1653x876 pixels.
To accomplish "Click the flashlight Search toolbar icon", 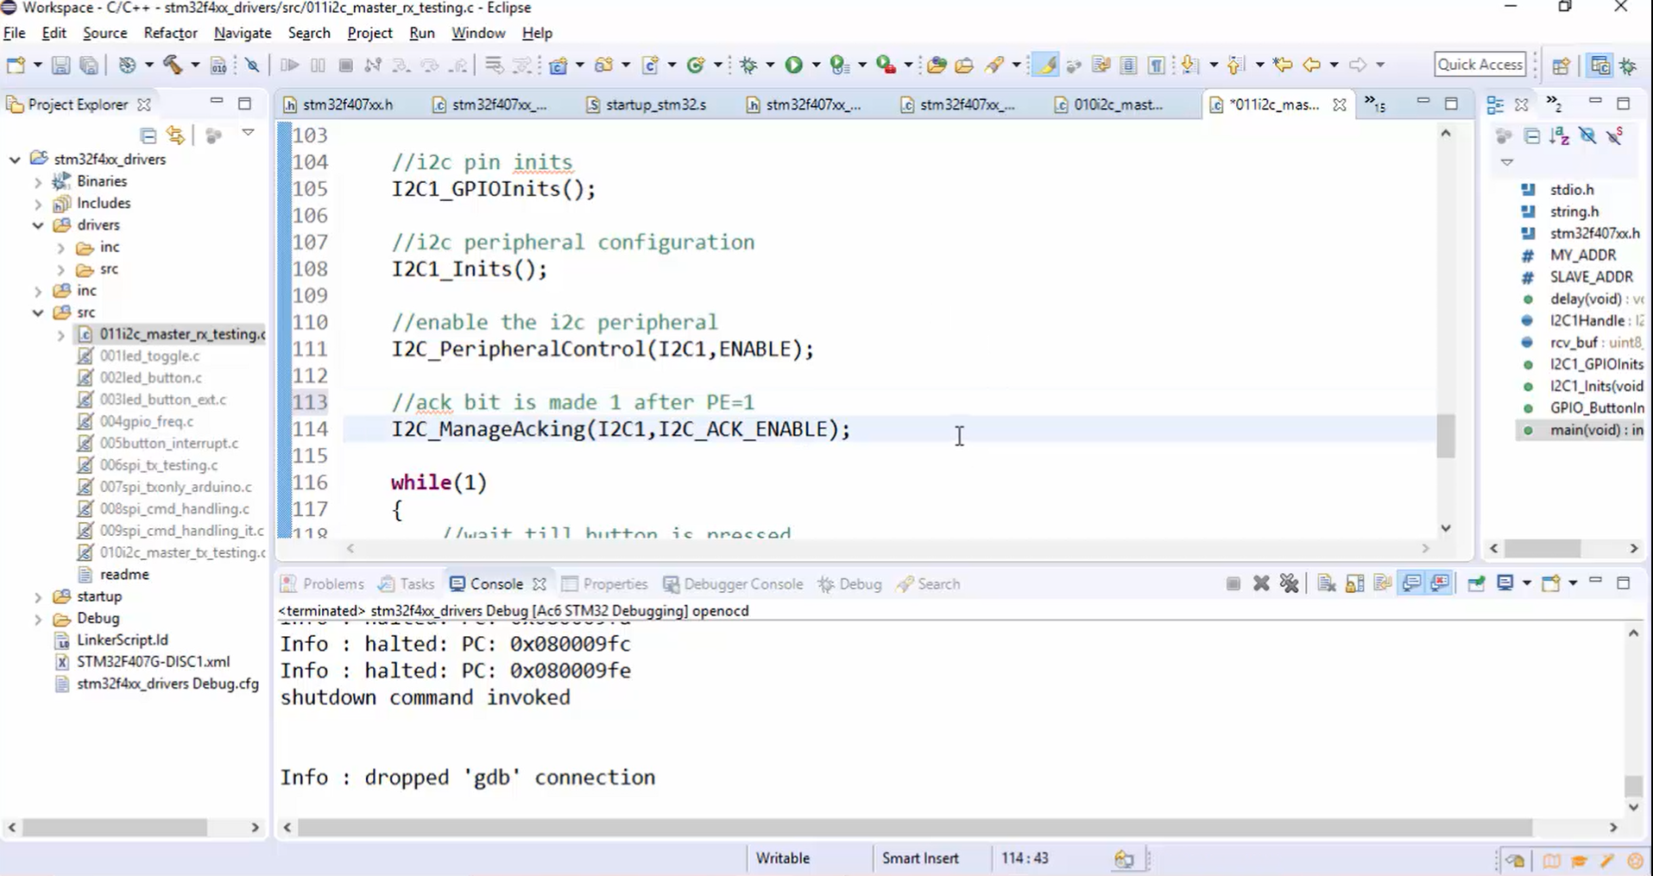I will (x=995, y=65).
